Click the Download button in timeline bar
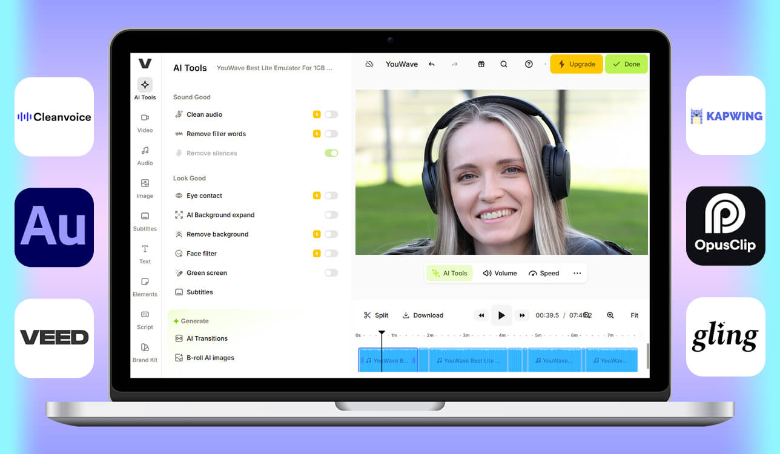Screen dimensions: 780x454 [423, 315]
